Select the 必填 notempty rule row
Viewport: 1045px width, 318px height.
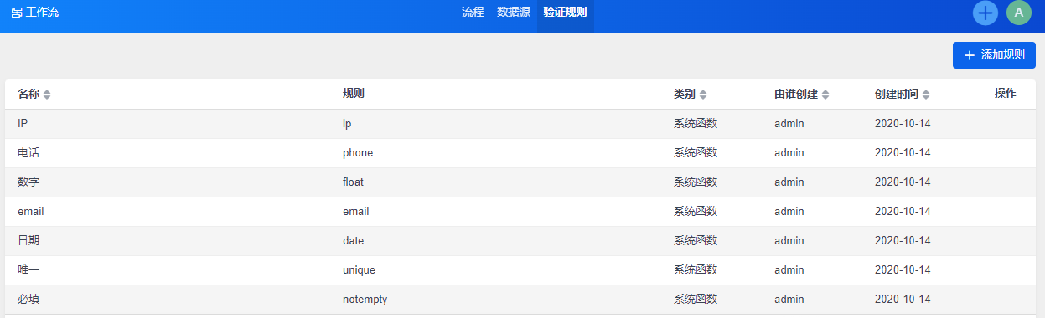click(x=522, y=300)
